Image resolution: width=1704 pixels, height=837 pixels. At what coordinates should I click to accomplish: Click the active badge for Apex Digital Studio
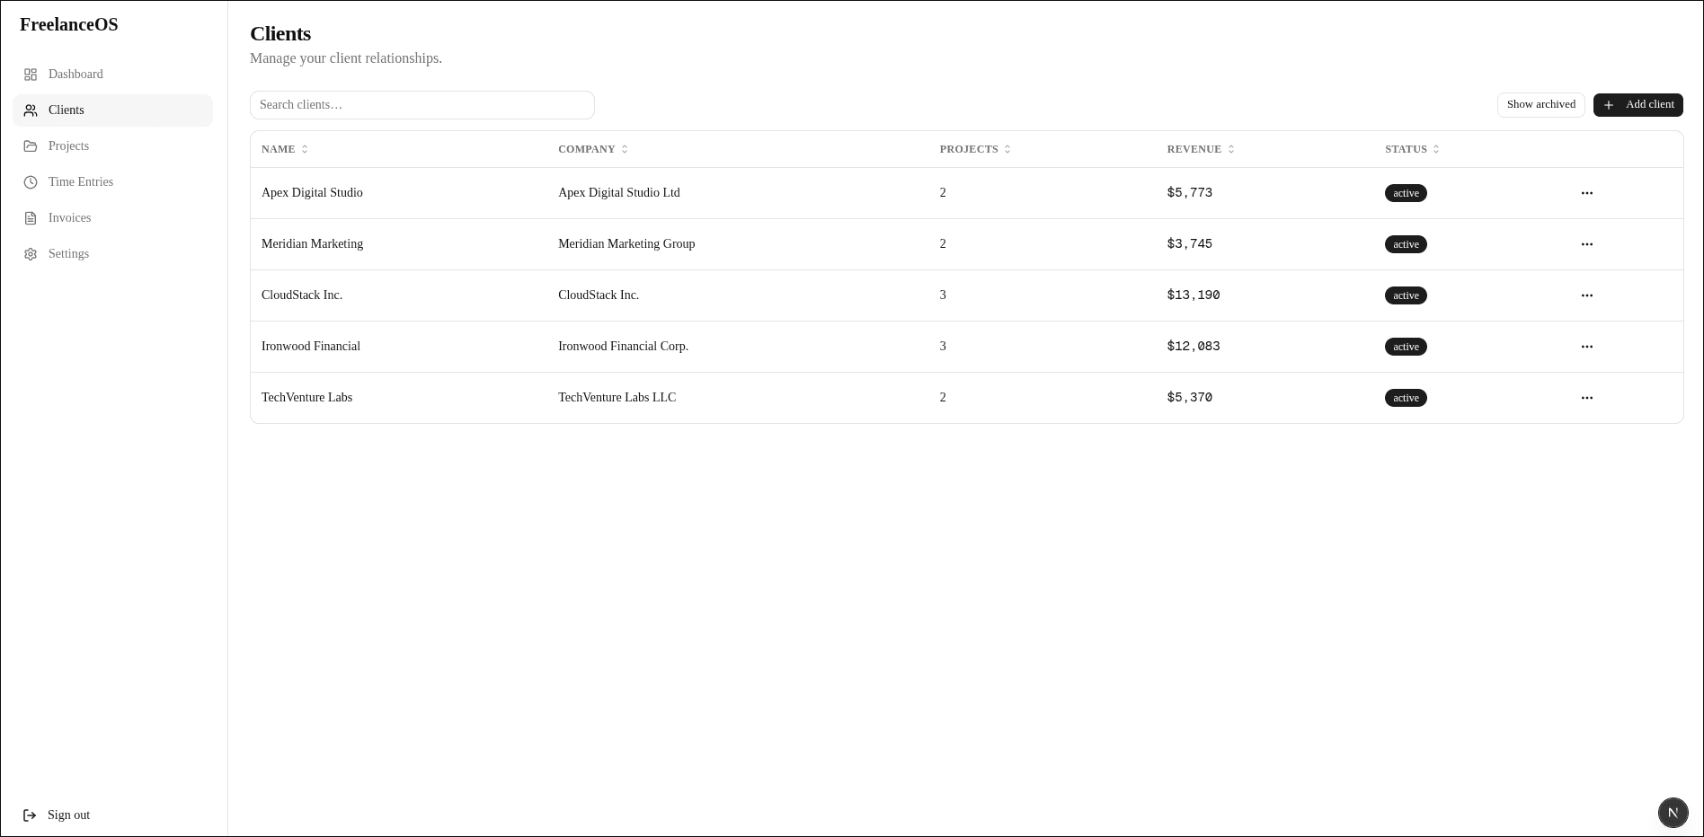click(1406, 193)
